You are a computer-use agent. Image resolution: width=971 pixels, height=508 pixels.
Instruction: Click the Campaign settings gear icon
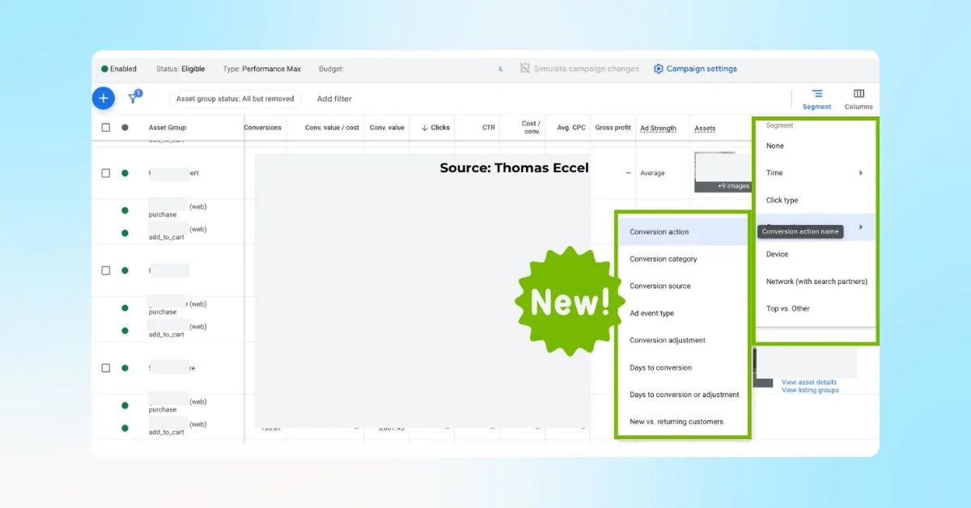(x=659, y=69)
